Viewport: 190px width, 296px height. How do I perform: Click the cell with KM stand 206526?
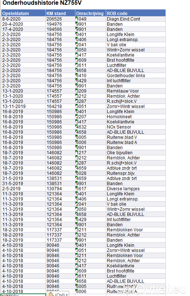60,19
